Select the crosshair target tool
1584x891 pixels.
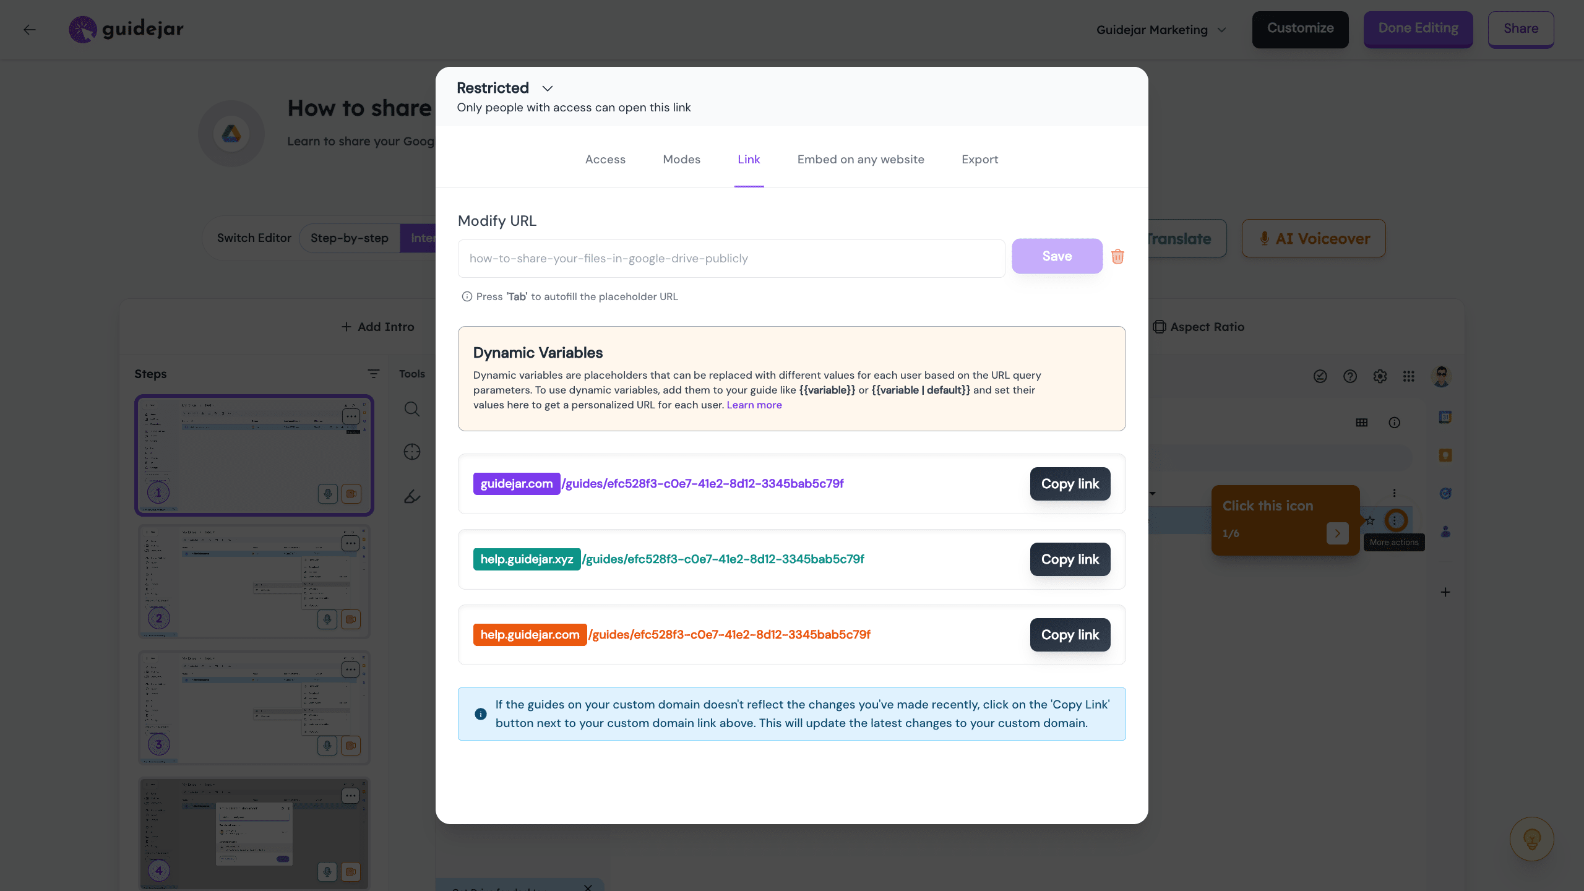412,452
